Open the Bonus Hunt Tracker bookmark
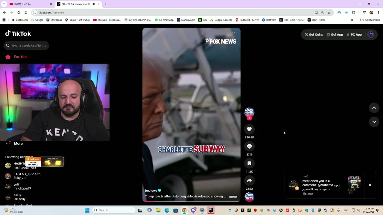The width and height of the screenshot is (383, 215). [78, 20]
